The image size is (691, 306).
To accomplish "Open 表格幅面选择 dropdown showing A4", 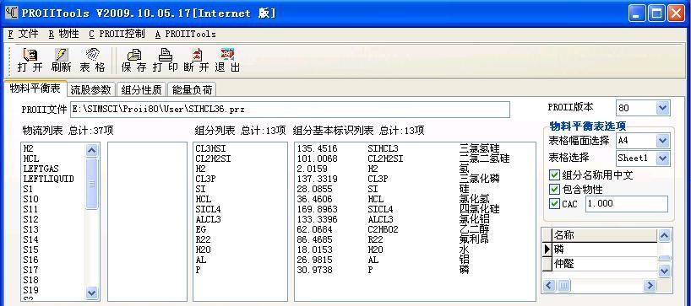I will pyautogui.click(x=662, y=141).
